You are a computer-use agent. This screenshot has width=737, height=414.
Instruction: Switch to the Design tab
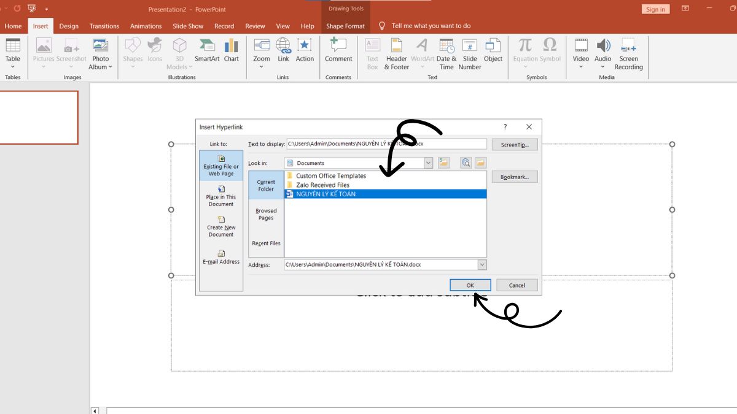pos(69,26)
